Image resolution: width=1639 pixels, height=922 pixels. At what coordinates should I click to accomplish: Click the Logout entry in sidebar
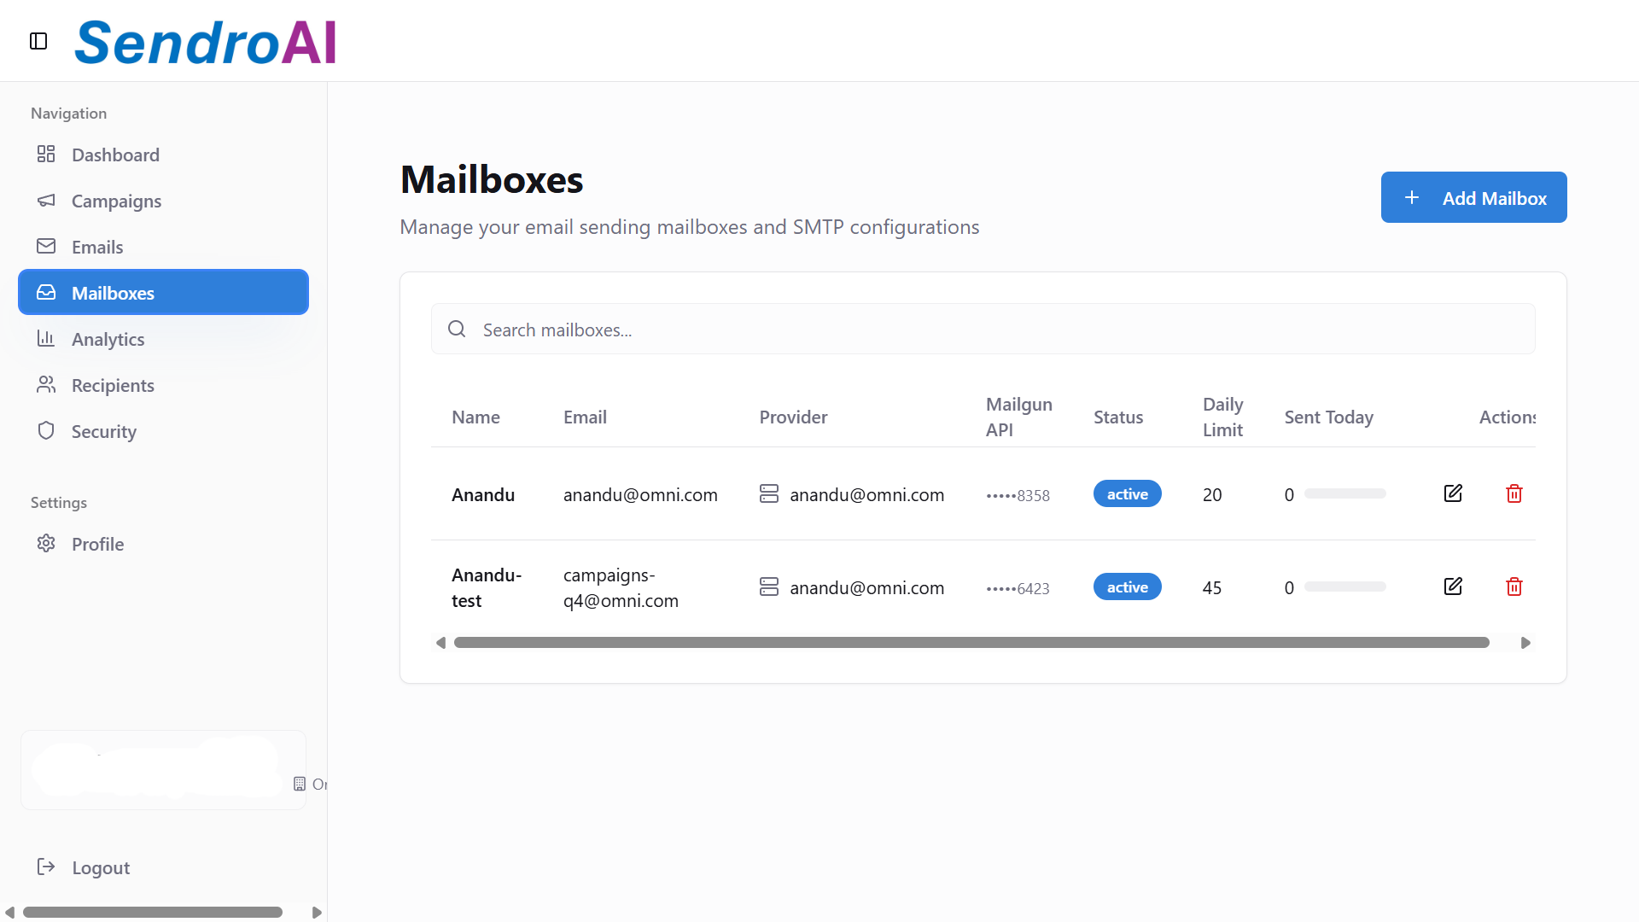(x=101, y=867)
